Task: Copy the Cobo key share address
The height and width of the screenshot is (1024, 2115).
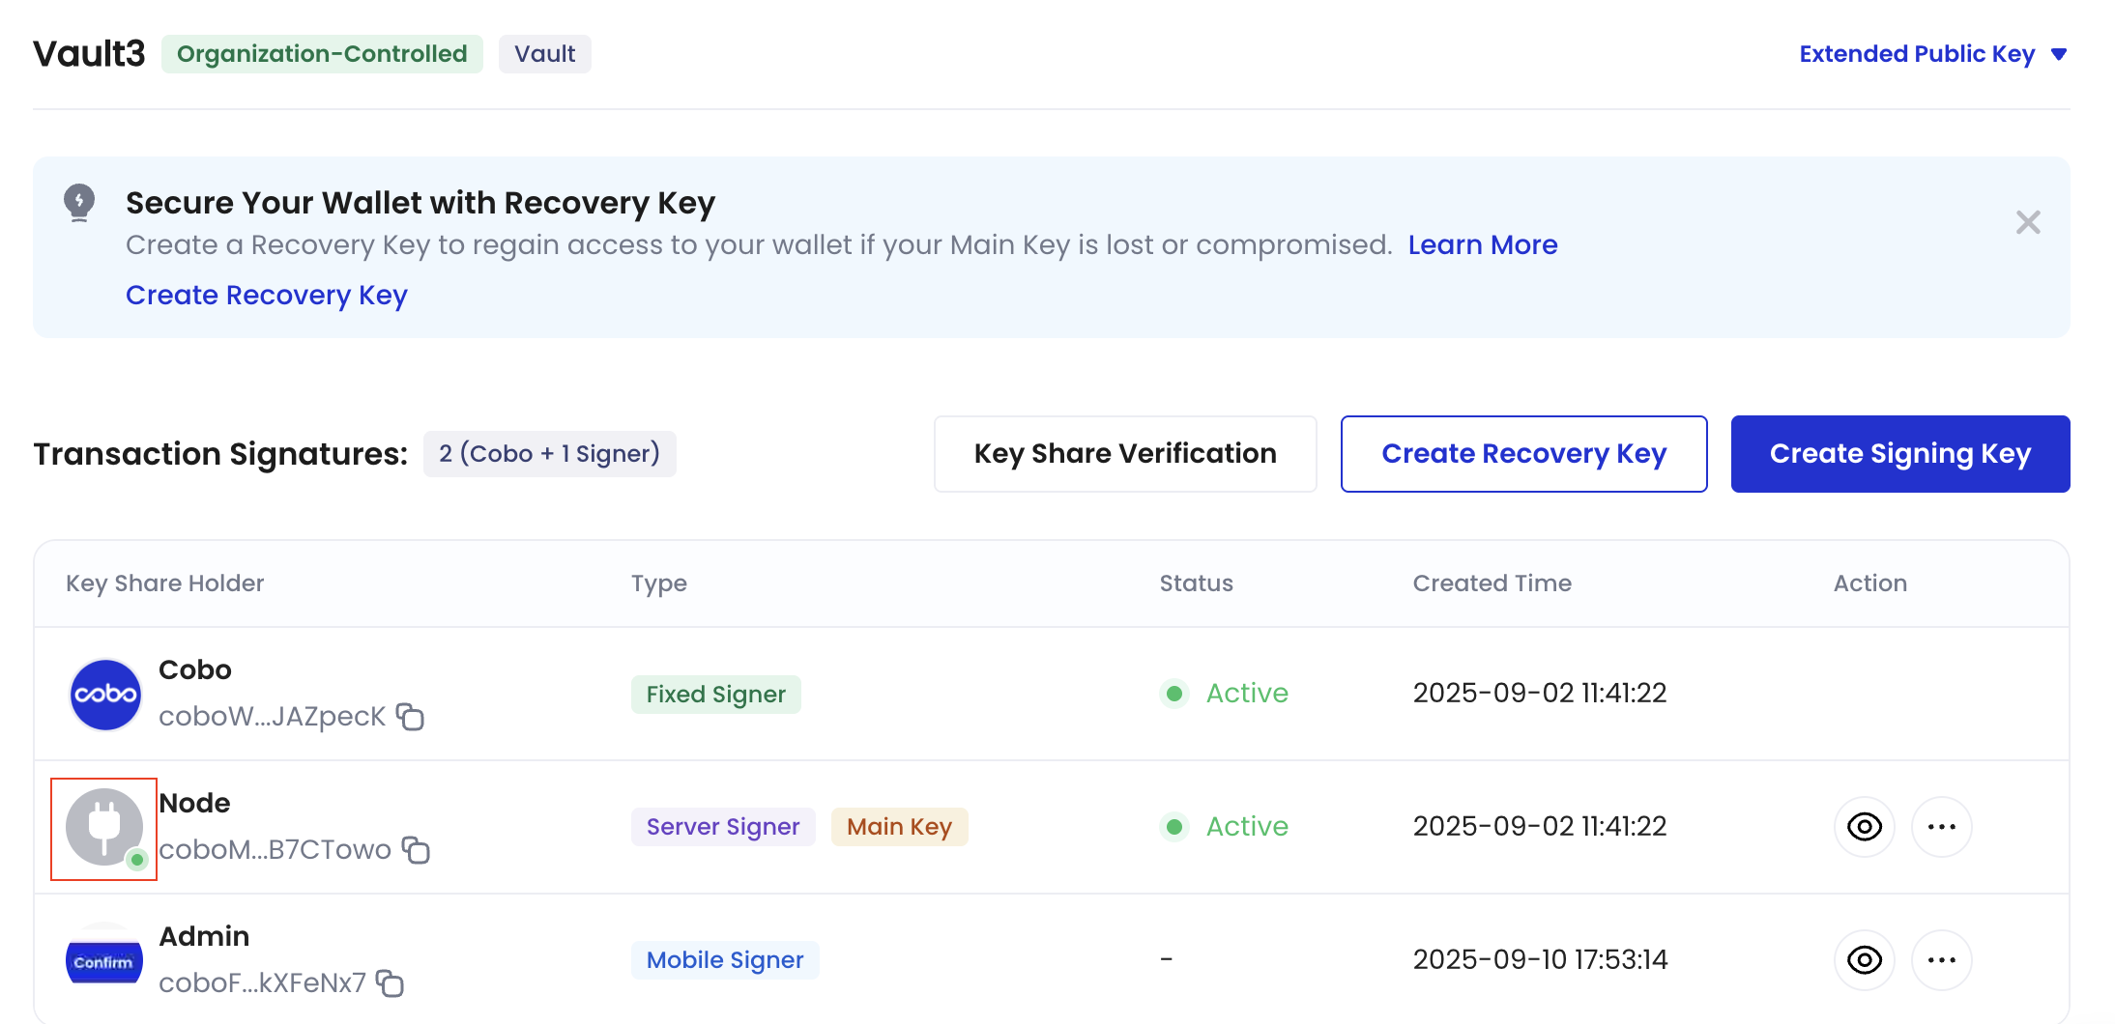Action: click(x=410, y=718)
